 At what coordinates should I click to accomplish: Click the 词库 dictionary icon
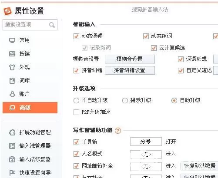12,81
